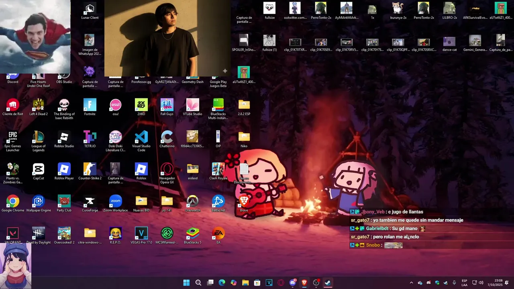Launch Battle.net from the desktop
The width and height of the screenshot is (514, 289).
(x=218, y=204)
